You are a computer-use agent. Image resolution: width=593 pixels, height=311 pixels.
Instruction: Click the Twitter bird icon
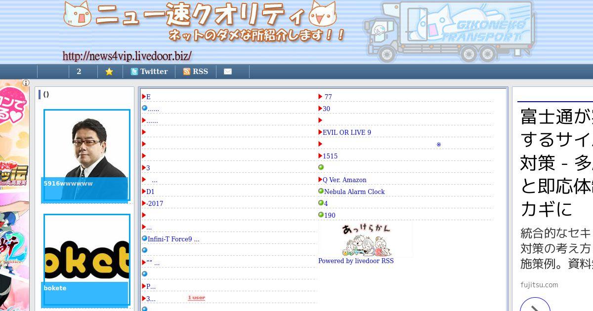[134, 72]
